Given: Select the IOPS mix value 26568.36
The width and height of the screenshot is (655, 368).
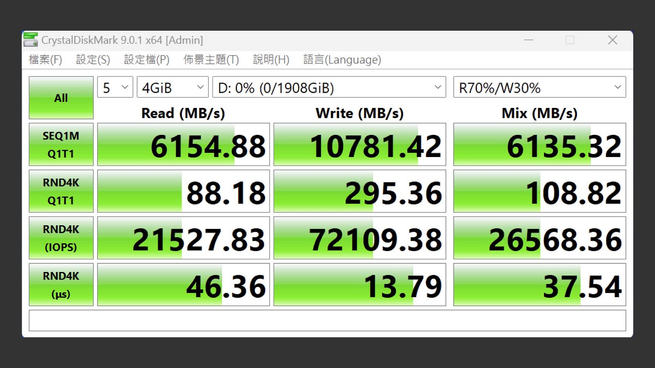Looking at the screenshot, I should click(x=540, y=238).
